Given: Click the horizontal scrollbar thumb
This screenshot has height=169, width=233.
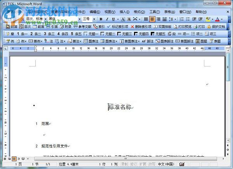Looking at the screenshot, I should coord(125,159).
